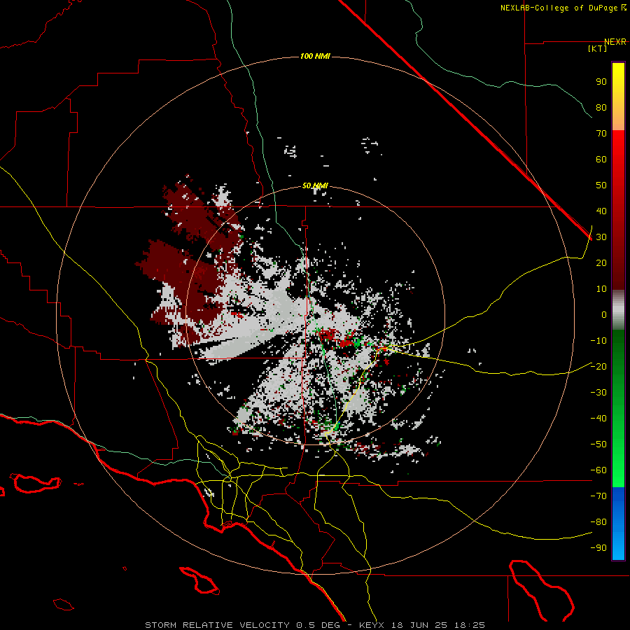Screen dimensions: 630x630
Task: Click the 90 value on the velocity scale
Action: tap(601, 82)
